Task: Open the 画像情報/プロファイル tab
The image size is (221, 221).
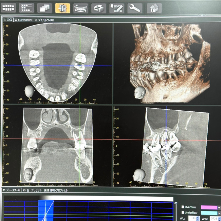Action: [x=56, y=190]
